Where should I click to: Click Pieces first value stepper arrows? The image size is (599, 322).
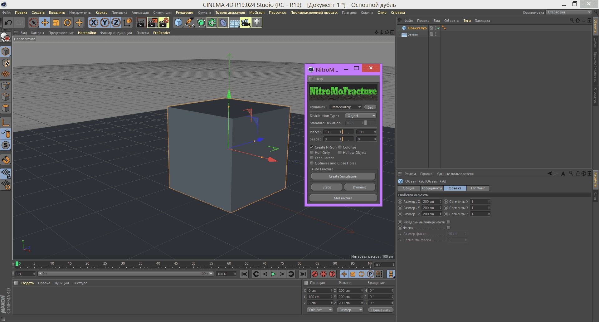pos(340,132)
